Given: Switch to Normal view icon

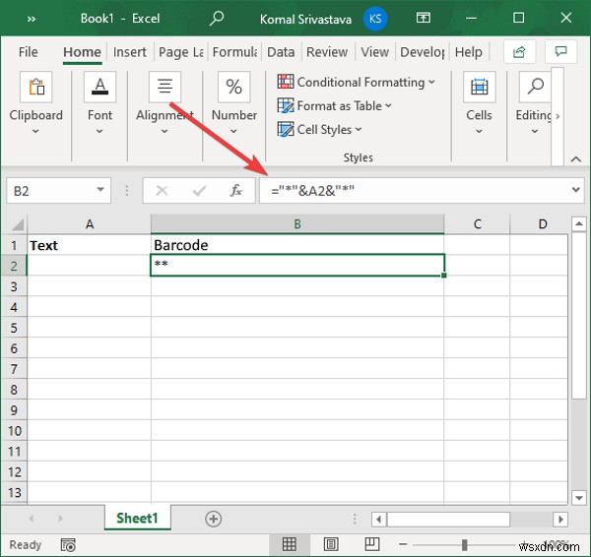Looking at the screenshot, I should (x=289, y=544).
